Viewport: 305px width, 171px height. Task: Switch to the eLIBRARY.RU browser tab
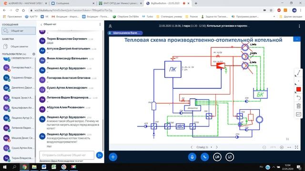pos(25,3)
